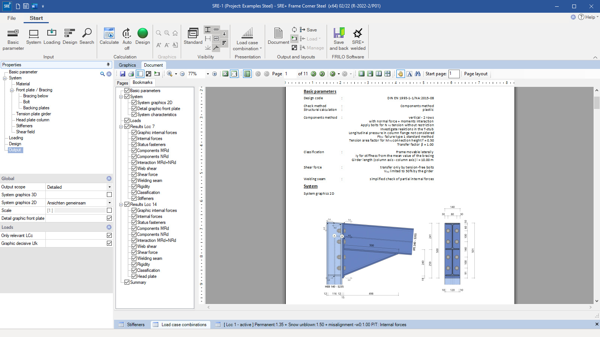Collapse the System node in properties tree
The image size is (600, 337).
[x=5, y=78]
